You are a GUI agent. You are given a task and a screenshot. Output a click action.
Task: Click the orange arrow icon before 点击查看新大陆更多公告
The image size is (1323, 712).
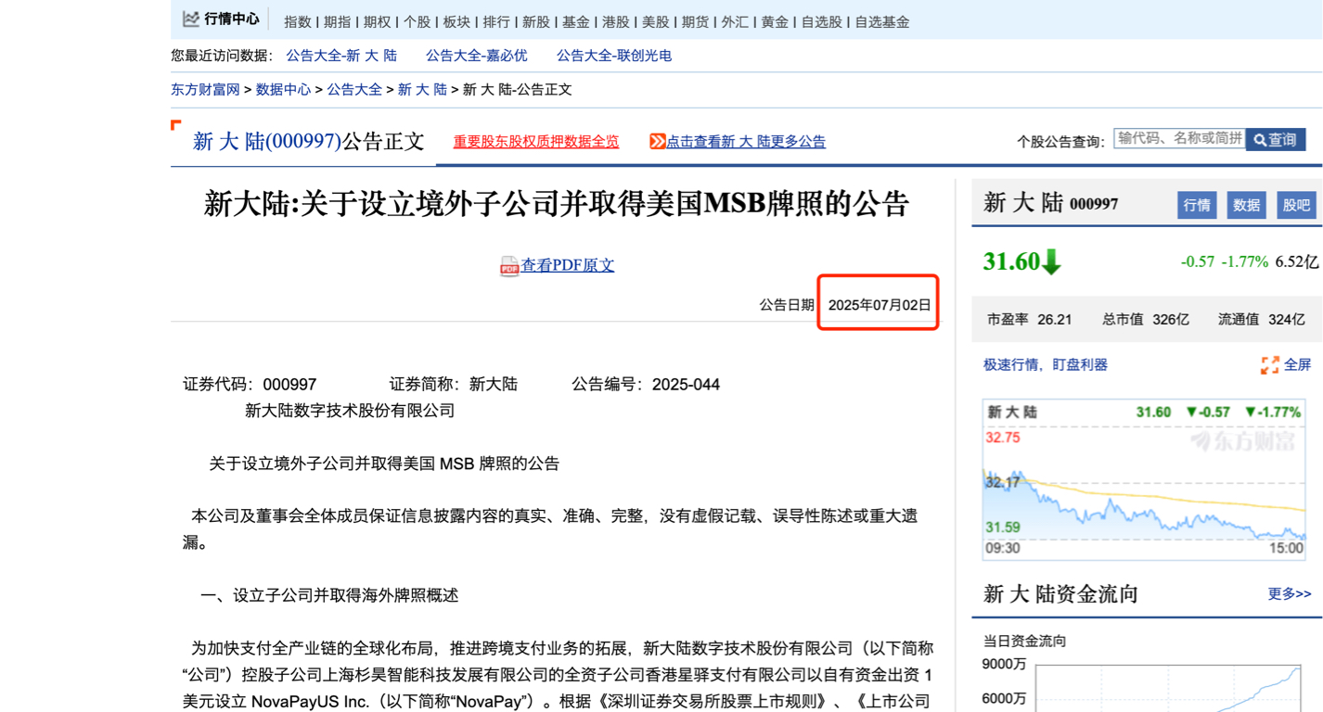tap(658, 142)
